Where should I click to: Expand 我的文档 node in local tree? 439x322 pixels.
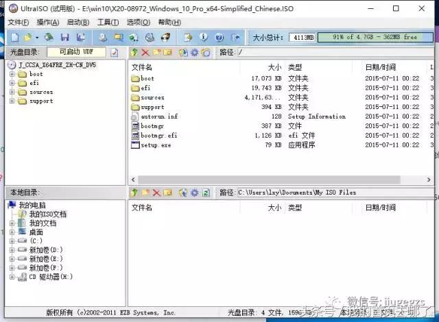point(12,223)
